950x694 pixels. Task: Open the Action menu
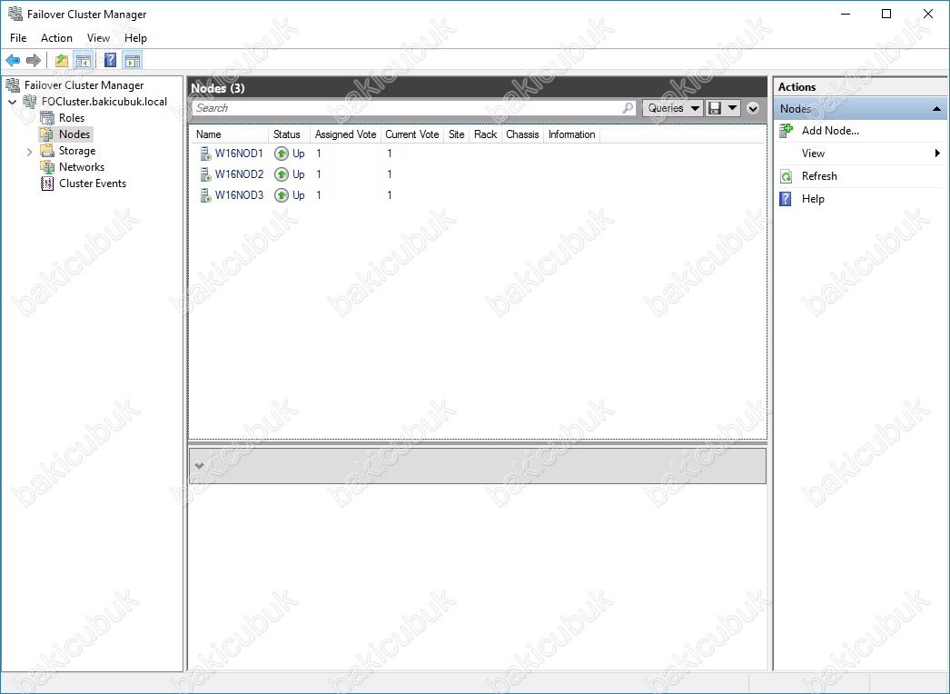56,37
